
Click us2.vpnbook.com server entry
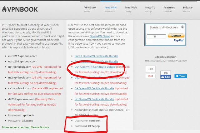tap(20, 77)
